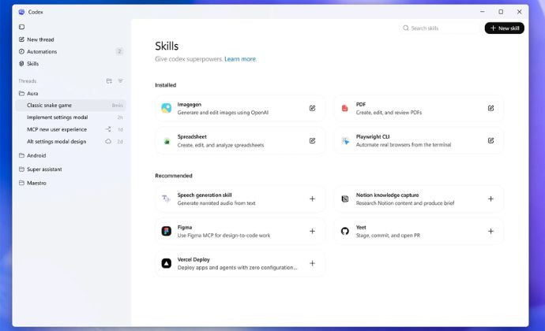
Task: Install Vercel Deploy using plus icon
Action: coord(312,264)
